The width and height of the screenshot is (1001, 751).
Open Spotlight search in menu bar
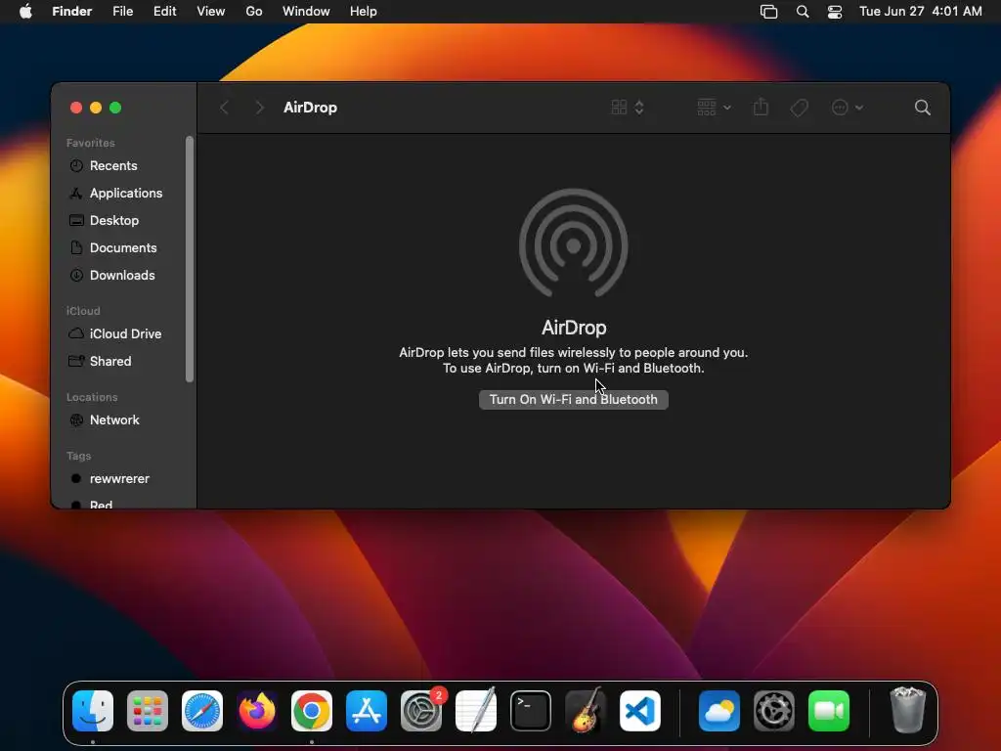coord(803,12)
